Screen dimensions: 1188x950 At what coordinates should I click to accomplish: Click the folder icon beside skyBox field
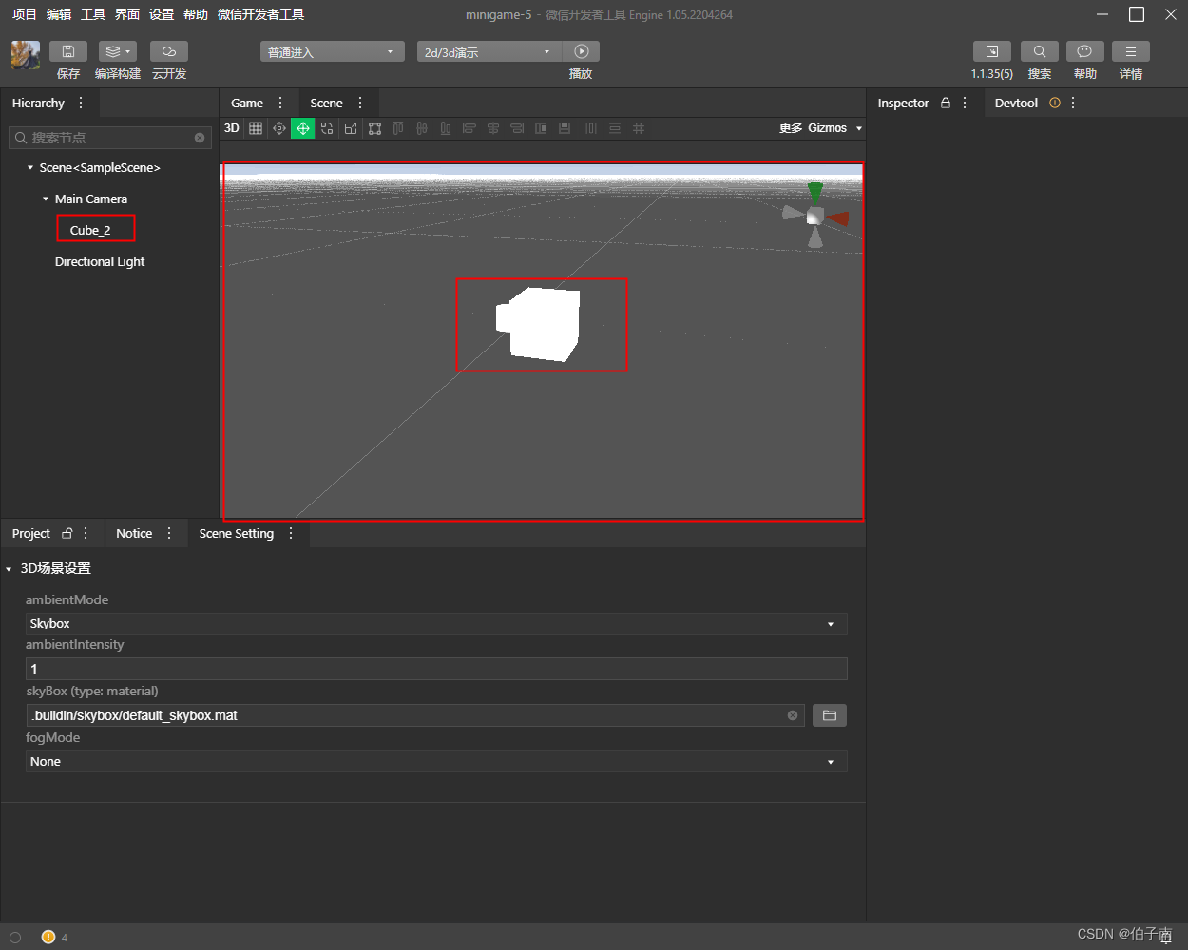(x=829, y=715)
